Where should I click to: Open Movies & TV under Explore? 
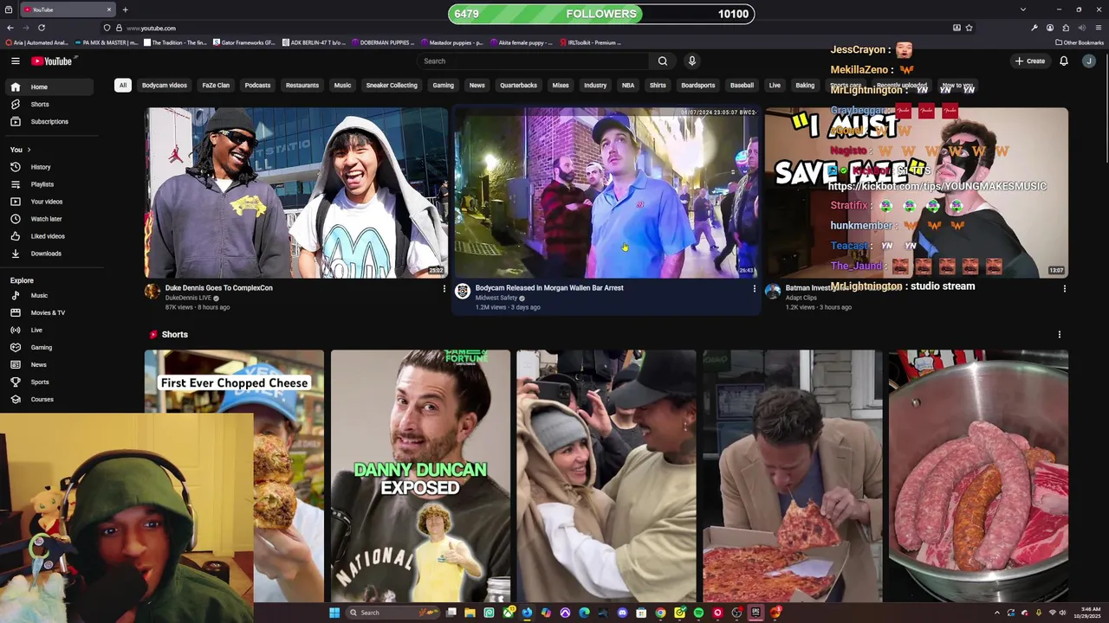click(x=48, y=312)
